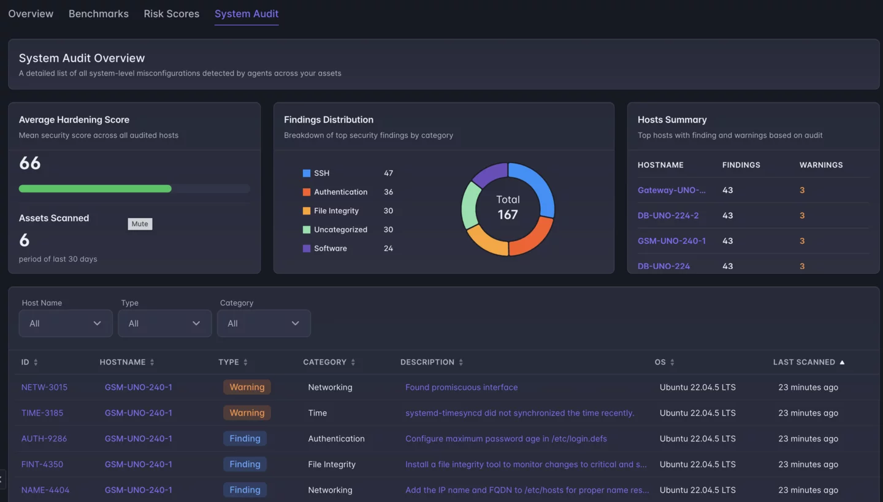Click hostname in the NETW-3015 row
883x502 pixels.
pyautogui.click(x=139, y=387)
